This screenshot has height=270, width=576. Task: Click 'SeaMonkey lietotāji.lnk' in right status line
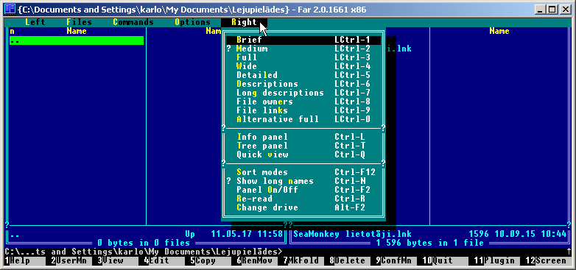(353, 234)
